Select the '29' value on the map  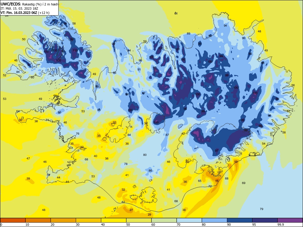point(149,215)
